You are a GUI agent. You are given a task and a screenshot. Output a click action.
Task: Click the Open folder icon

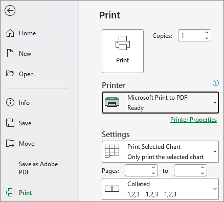(10, 74)
